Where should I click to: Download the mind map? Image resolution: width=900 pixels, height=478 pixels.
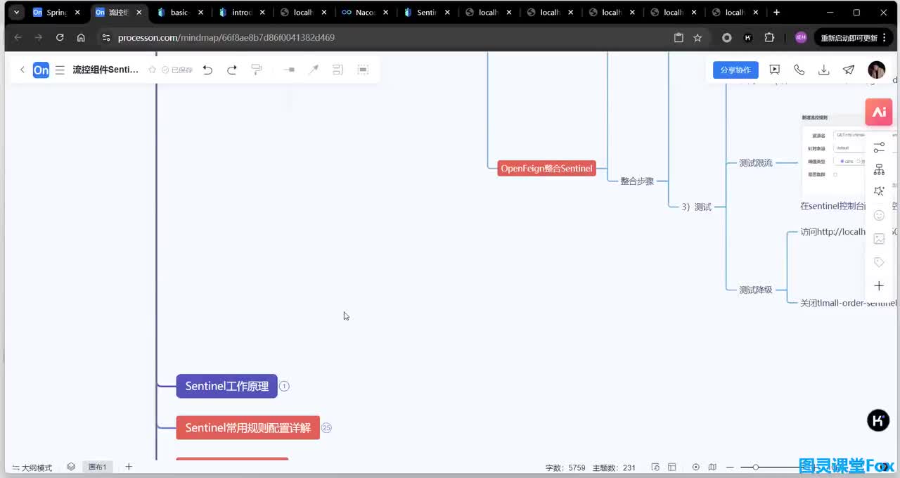click(824, 70)
